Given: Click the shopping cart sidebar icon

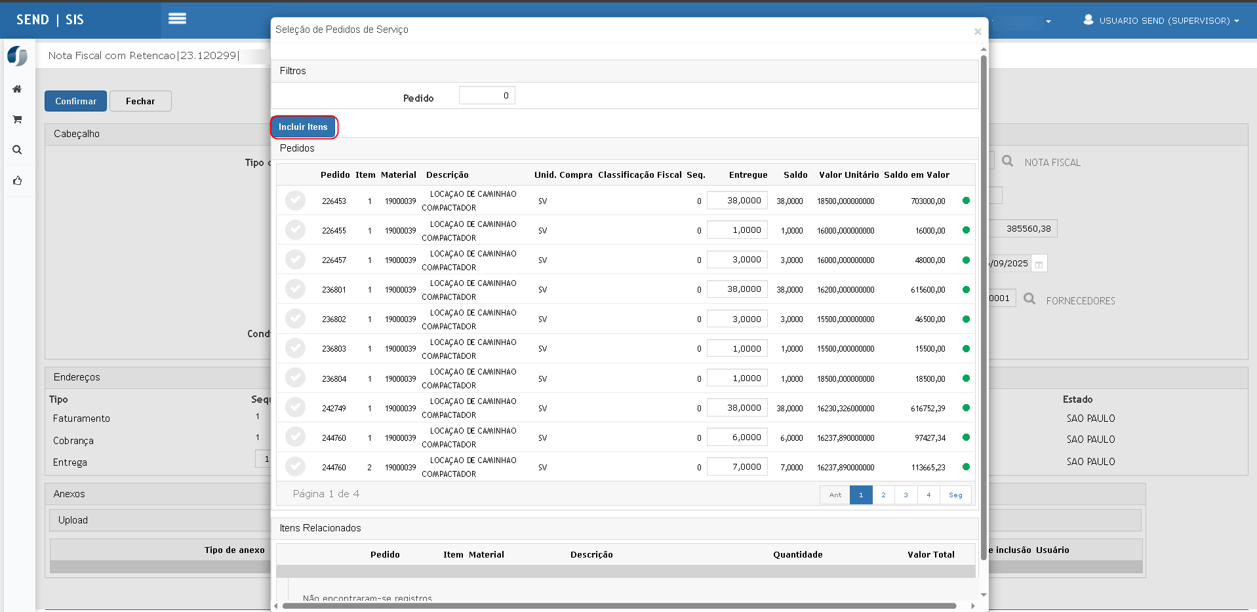Looking at the screenshot, I should (17, 119).
